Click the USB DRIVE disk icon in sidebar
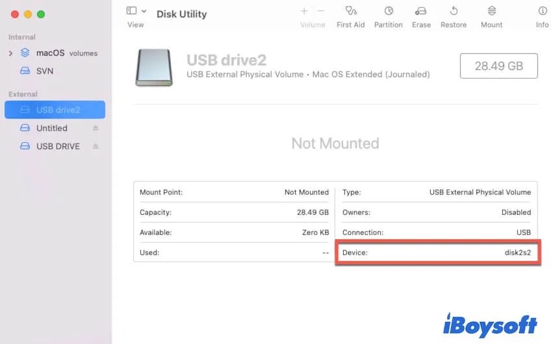The width and height of the screenshot is (551, 344). point(25,145)
